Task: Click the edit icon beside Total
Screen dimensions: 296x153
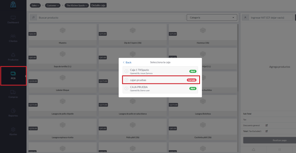Action: coord(267,131)
